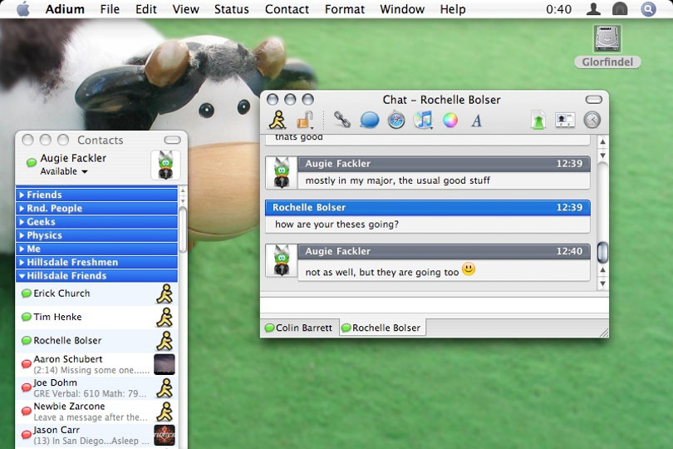
Task: Expand the Geeks group
Action: [x=22, y=222]
